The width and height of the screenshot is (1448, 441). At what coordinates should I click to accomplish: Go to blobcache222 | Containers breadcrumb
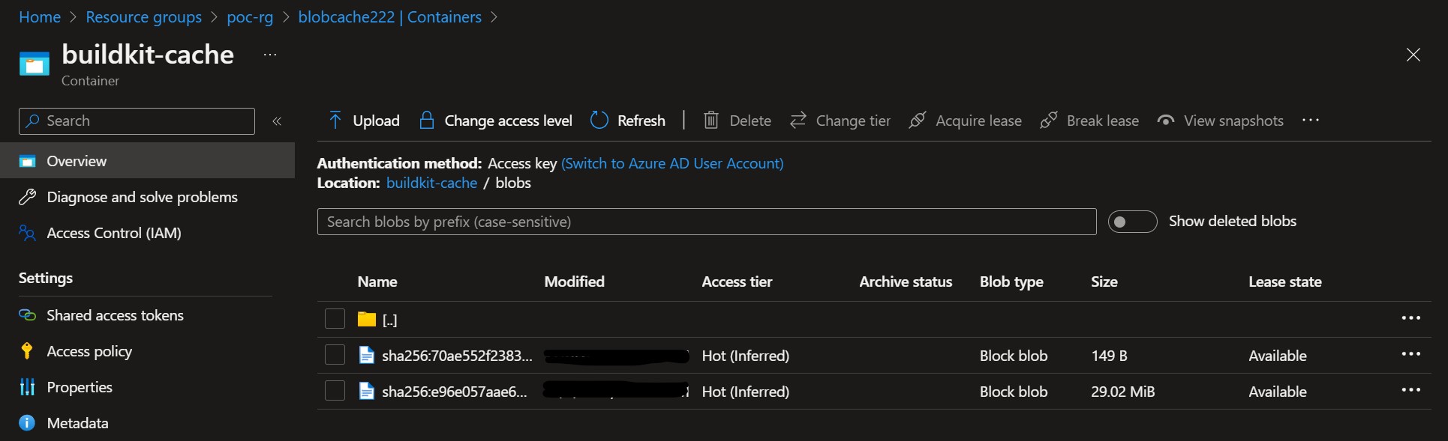click(x=390, y=16)
